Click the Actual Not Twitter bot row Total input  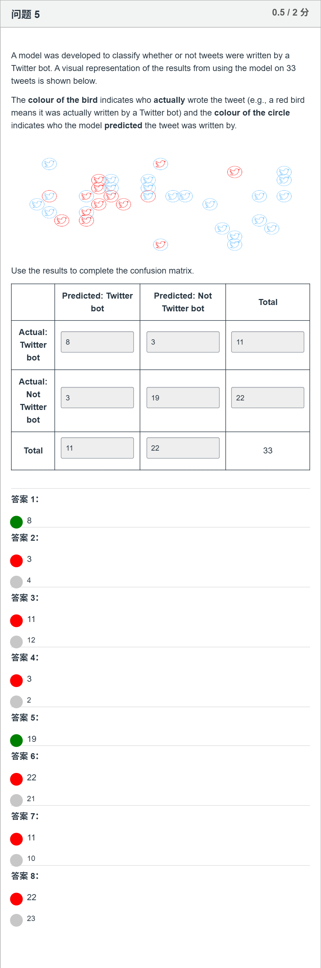coord(268,398)
